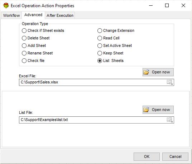Open the After Execution tab

coord(60,15)
